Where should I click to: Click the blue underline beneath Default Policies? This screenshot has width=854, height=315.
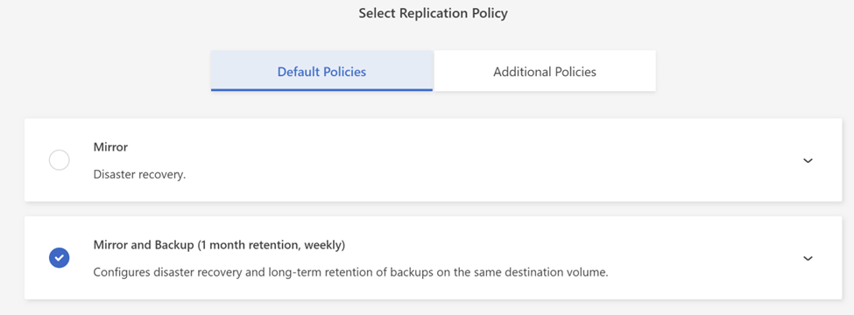coord(321,90)
